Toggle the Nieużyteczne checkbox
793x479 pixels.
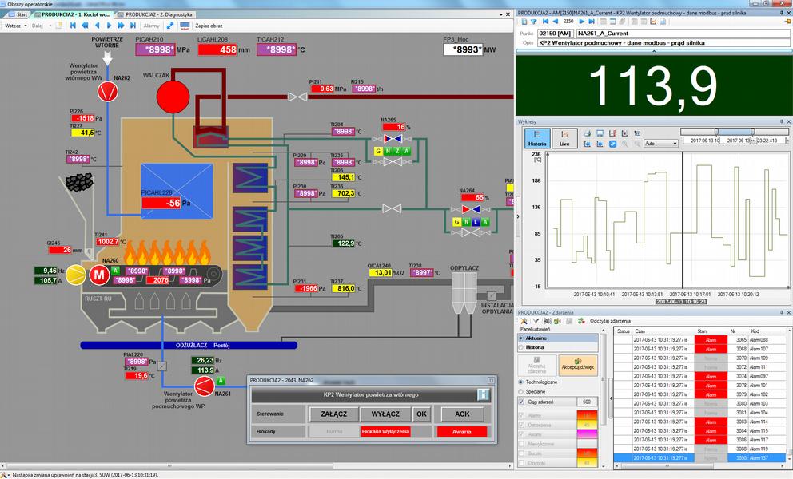522,444
